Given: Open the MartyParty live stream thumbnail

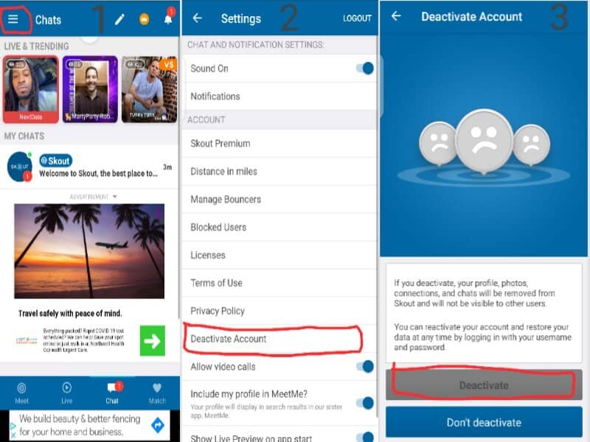Looking at the screenshot, I should pos(90,89).
